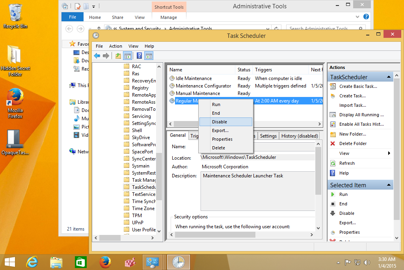The height and width of the screenshot is (270, 404).
Task: Click Display All Running in Actions pane
Action: point(361,115)
